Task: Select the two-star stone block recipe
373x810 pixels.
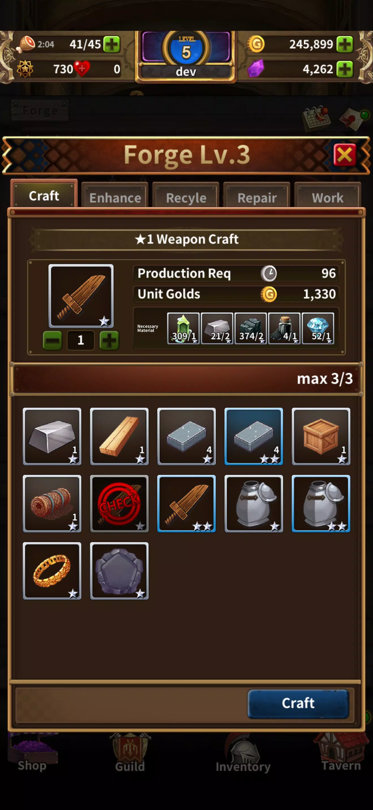Action: [x=254, y=436]
